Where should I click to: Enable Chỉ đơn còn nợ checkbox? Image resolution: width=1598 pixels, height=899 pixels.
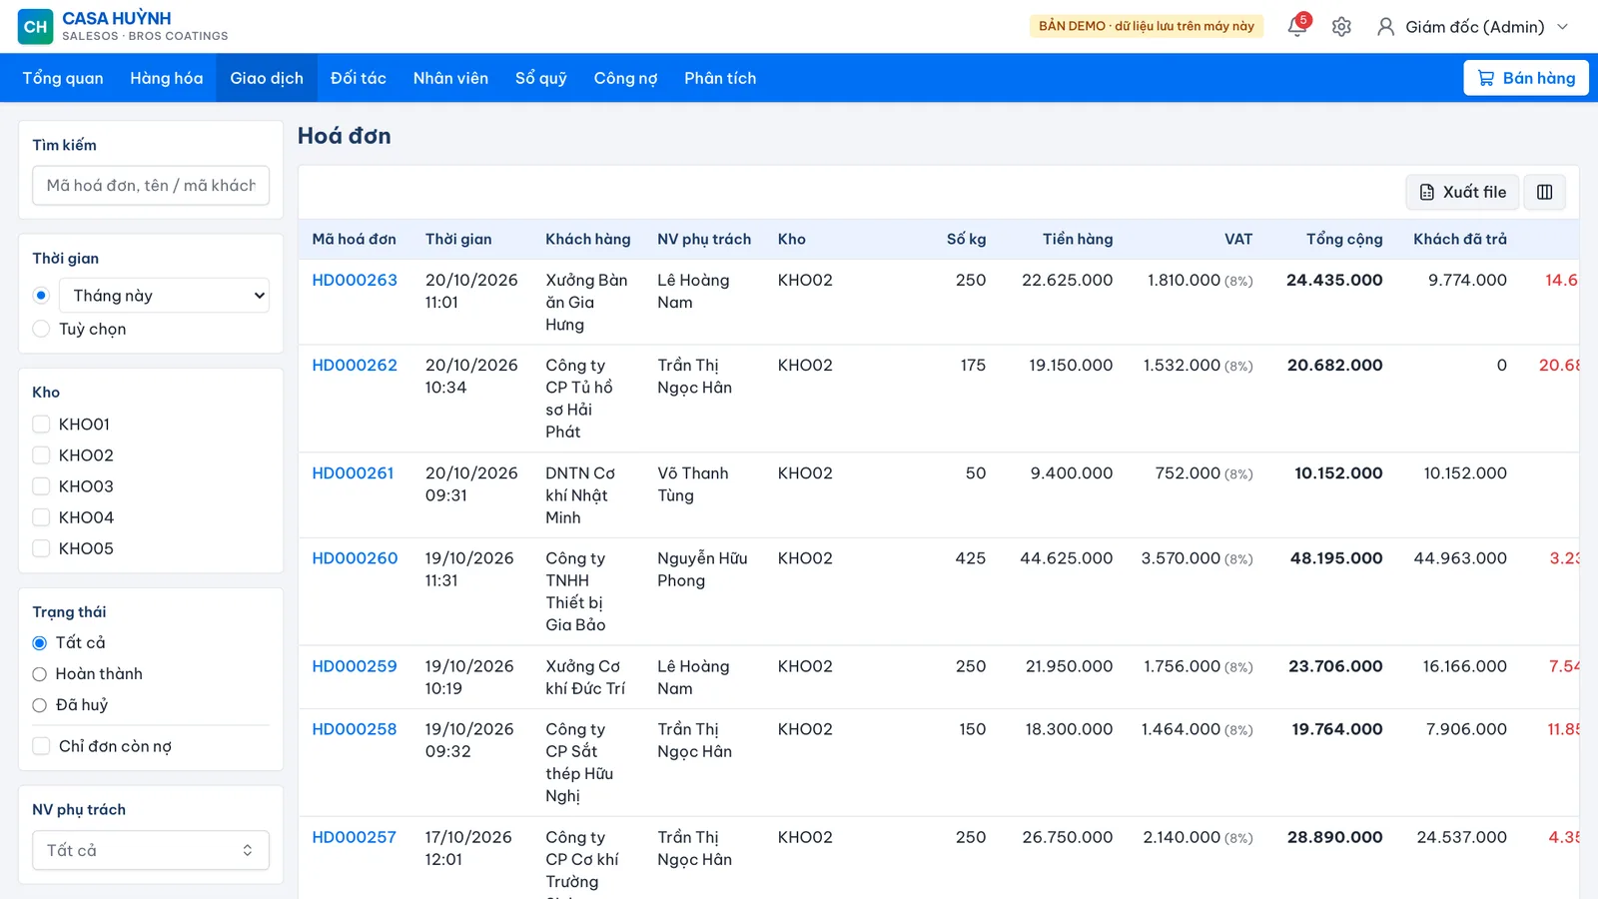click(41, 746)
